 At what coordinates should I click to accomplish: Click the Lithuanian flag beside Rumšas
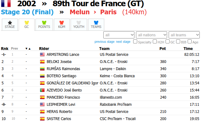[x=42, y=69]
